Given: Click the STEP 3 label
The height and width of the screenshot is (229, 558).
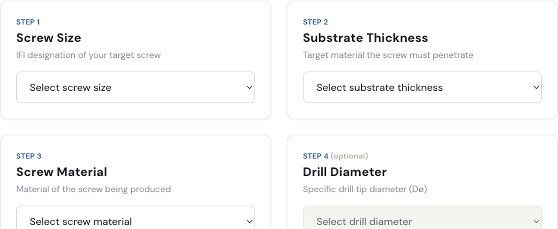Looking at the screenshot, I should pyautogui.click(x=29, y=156).
